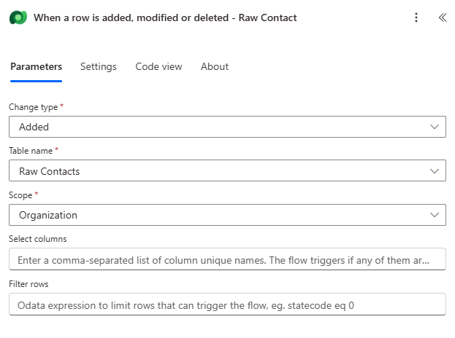Focus the Select columns input field

pyautogui.click(x=227, y=259)
